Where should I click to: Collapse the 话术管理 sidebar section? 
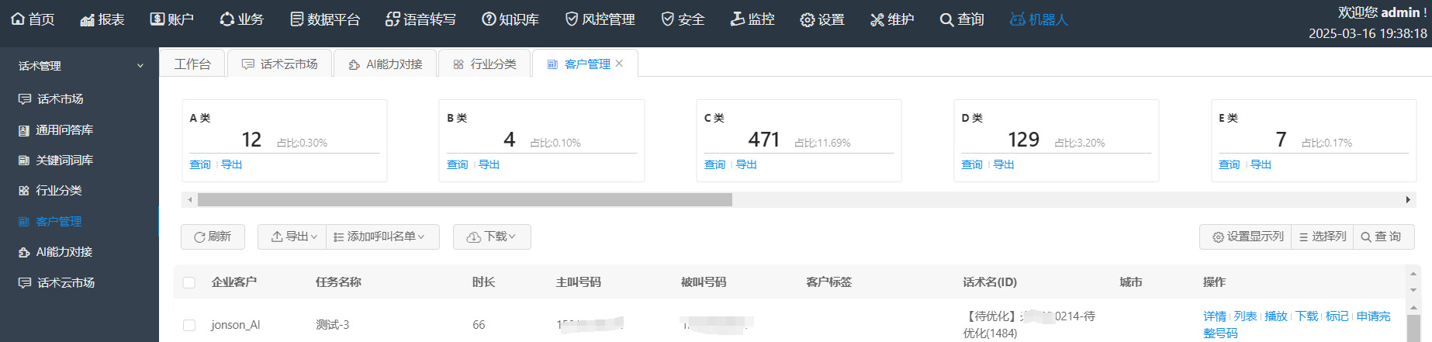click(x=140, y=66)
